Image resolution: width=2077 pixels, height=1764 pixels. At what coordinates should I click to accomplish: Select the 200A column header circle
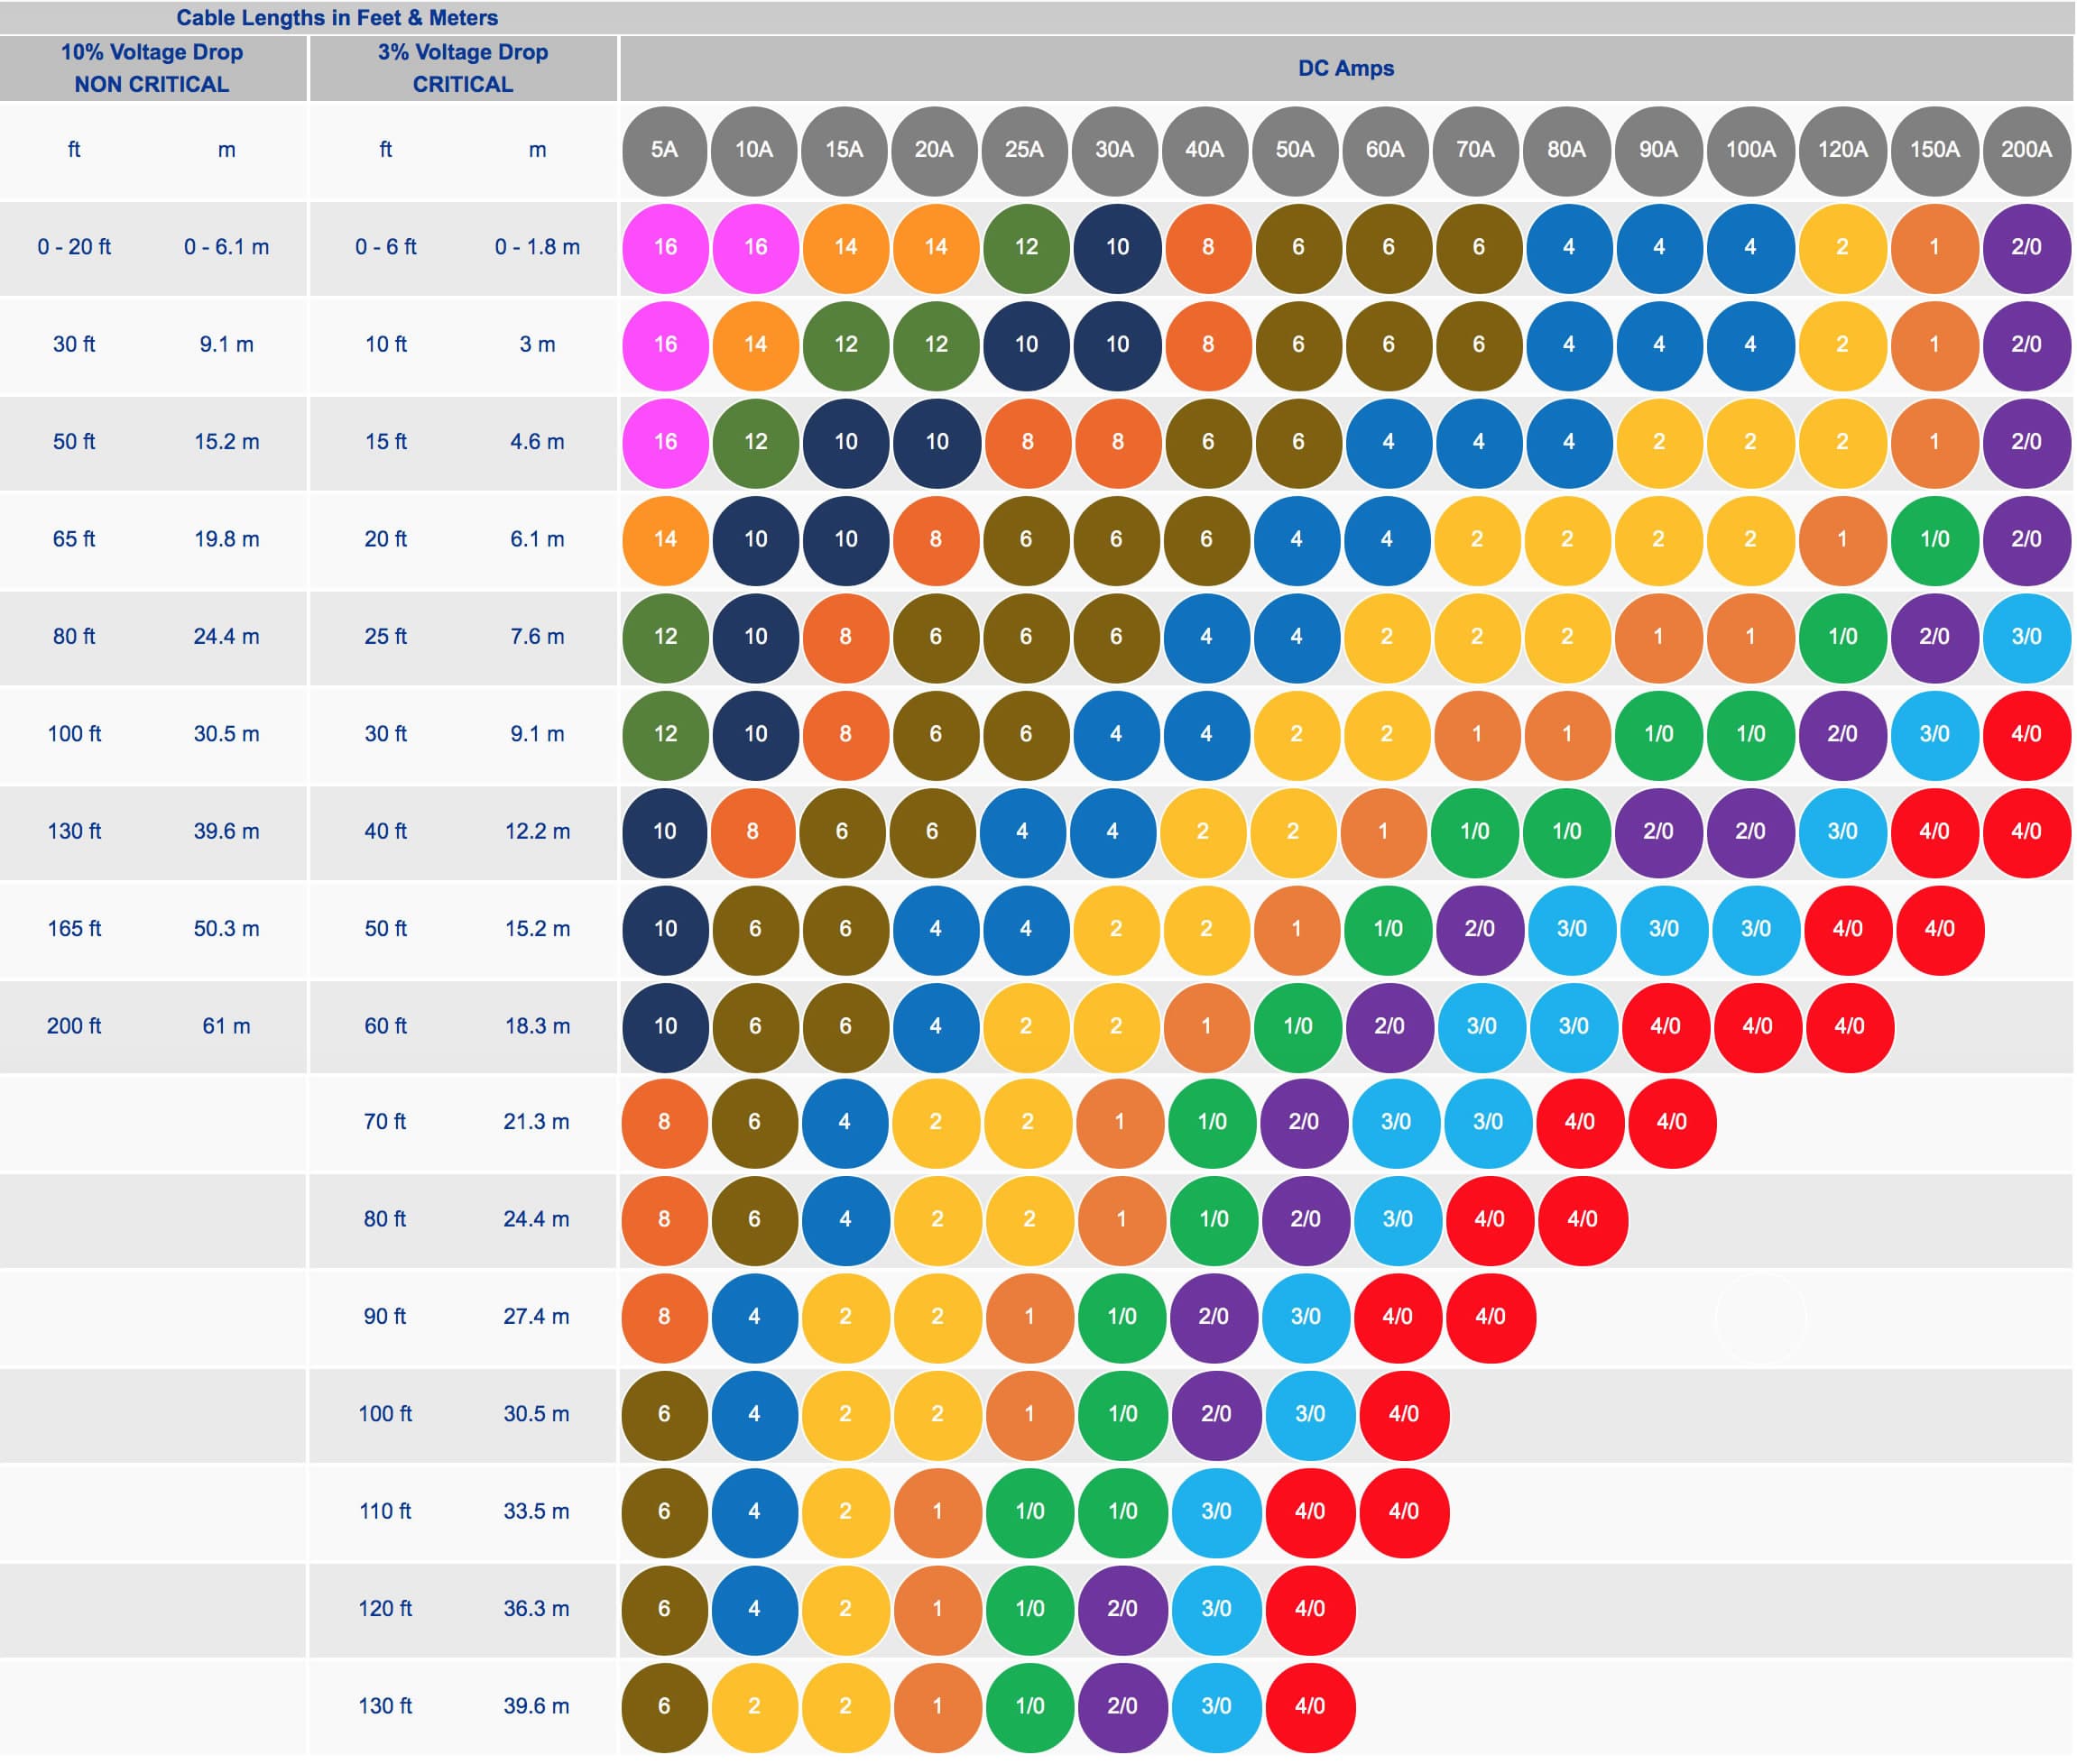coord(2027,150)
